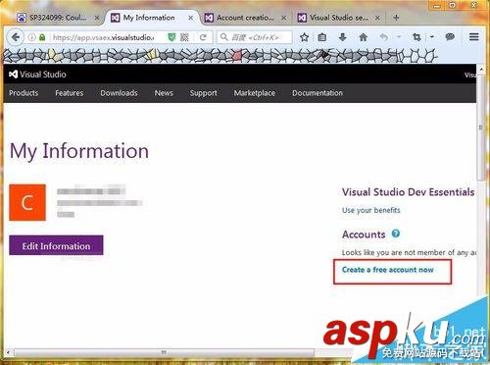
Task: Close the Visual Studio se... tab
Action: (x=377, y=18)
